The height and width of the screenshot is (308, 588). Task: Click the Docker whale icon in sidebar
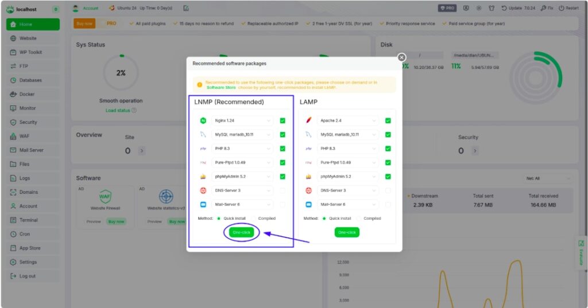(x=13, y=94)
